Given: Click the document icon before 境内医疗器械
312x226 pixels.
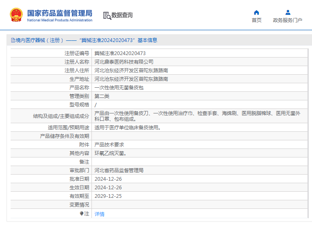Looking at the screenshot, I should 13,40.
